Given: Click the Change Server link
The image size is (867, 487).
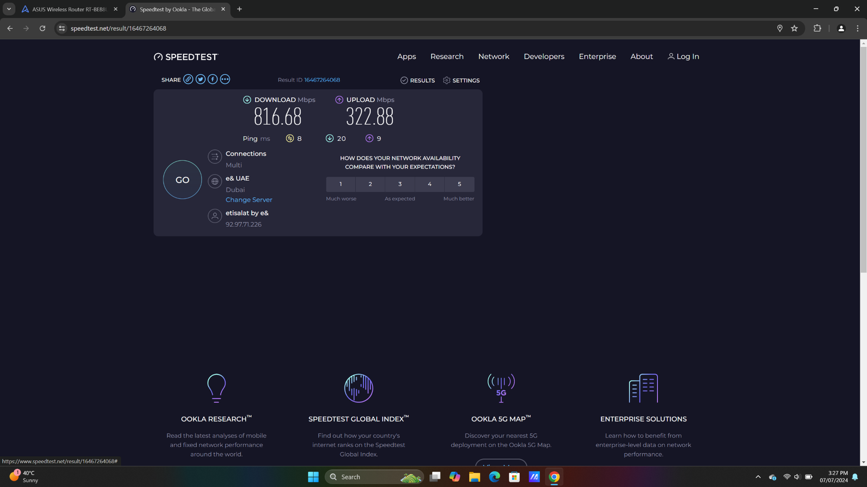Looking at the screenshot, I should 249,200.
